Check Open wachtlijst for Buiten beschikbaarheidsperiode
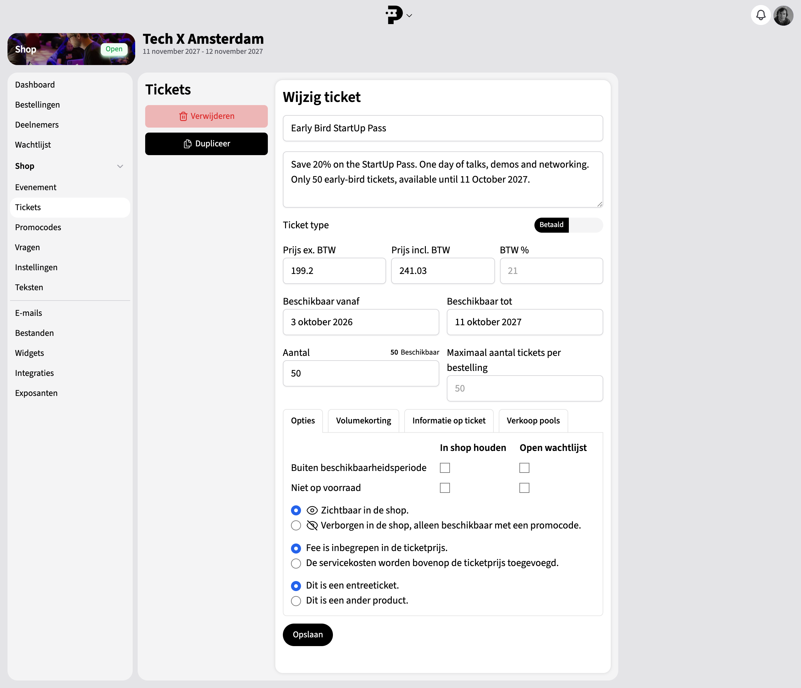The width and height of the screenshot is (801, 688). [x=524, y=468]
